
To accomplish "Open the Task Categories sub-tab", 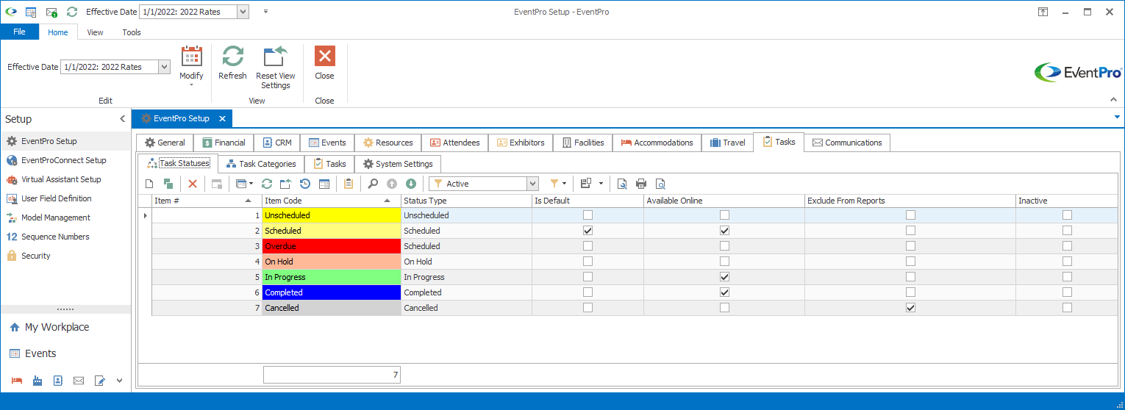I will pos(261,164).
